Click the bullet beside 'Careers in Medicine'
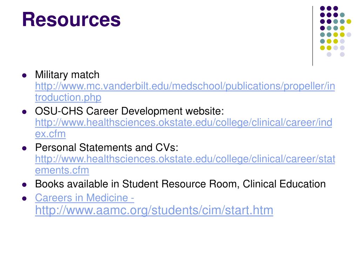The height and width of the screenshot is (269, 359). [24, 198]
